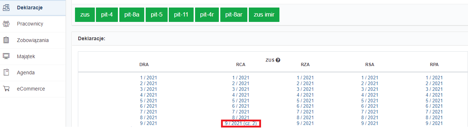The image size is (468, 130).
Task: Click the eCommerce shopping cart icon
Action: [x=6, y=89]
